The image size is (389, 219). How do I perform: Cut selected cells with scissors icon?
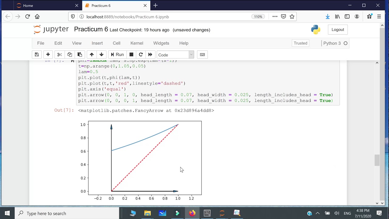(x=60, y=55)
